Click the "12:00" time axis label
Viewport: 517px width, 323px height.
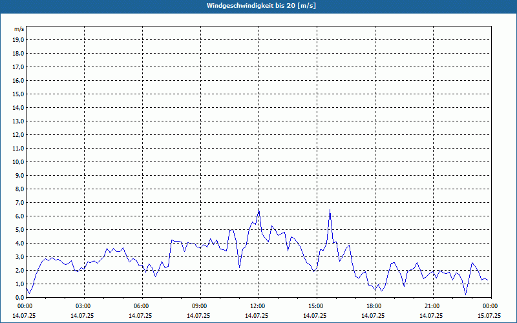point(259,306)
